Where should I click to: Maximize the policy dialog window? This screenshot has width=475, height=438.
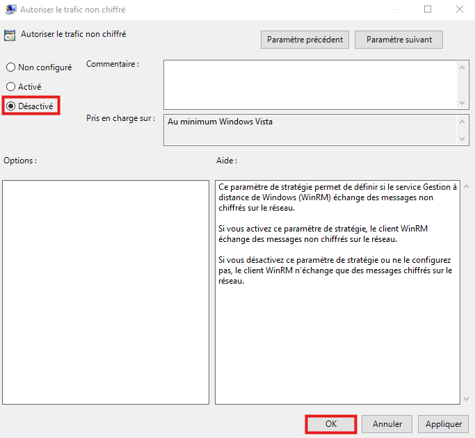428,10
